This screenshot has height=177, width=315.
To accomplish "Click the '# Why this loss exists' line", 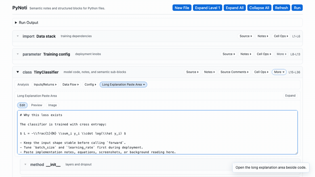I will tap(41, 115).
